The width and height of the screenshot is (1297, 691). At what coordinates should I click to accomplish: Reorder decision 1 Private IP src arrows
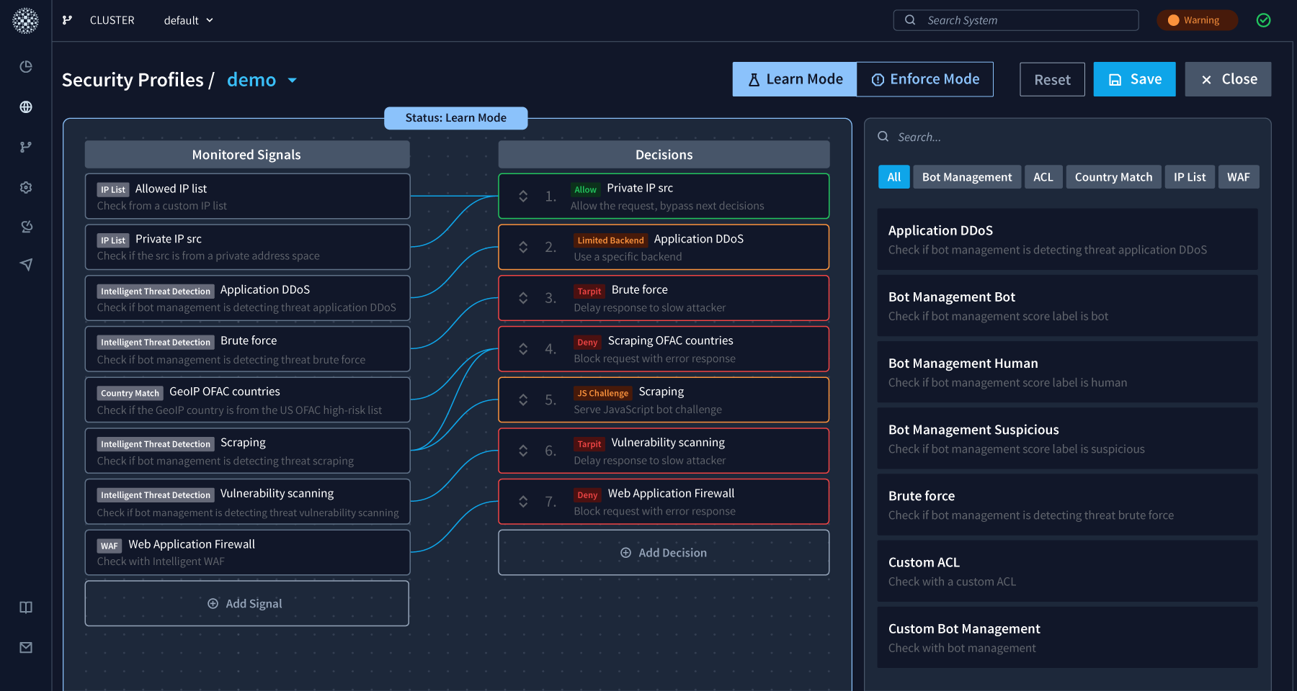coord(524,196)
